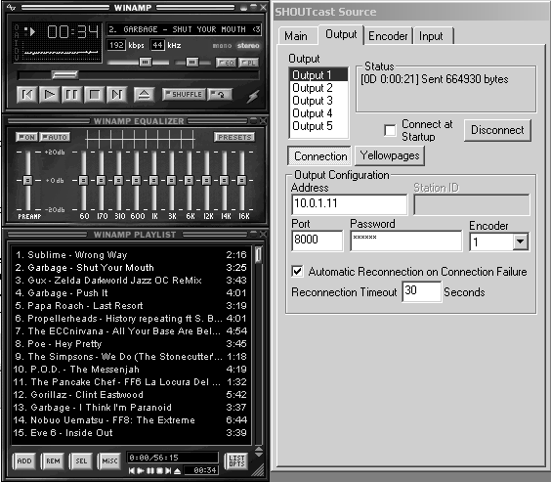Click the playlist mini pause button
The image size is (551, 482).
[x=150, y=470]
